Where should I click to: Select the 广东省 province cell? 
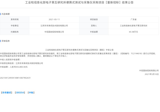(x=133, y=19)
